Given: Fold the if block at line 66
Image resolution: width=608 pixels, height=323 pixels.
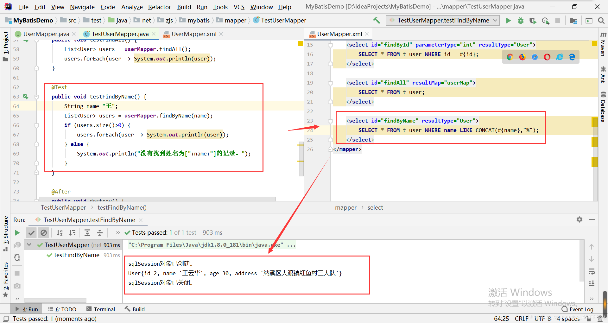Looking at the screenshot, I should 36,125.
